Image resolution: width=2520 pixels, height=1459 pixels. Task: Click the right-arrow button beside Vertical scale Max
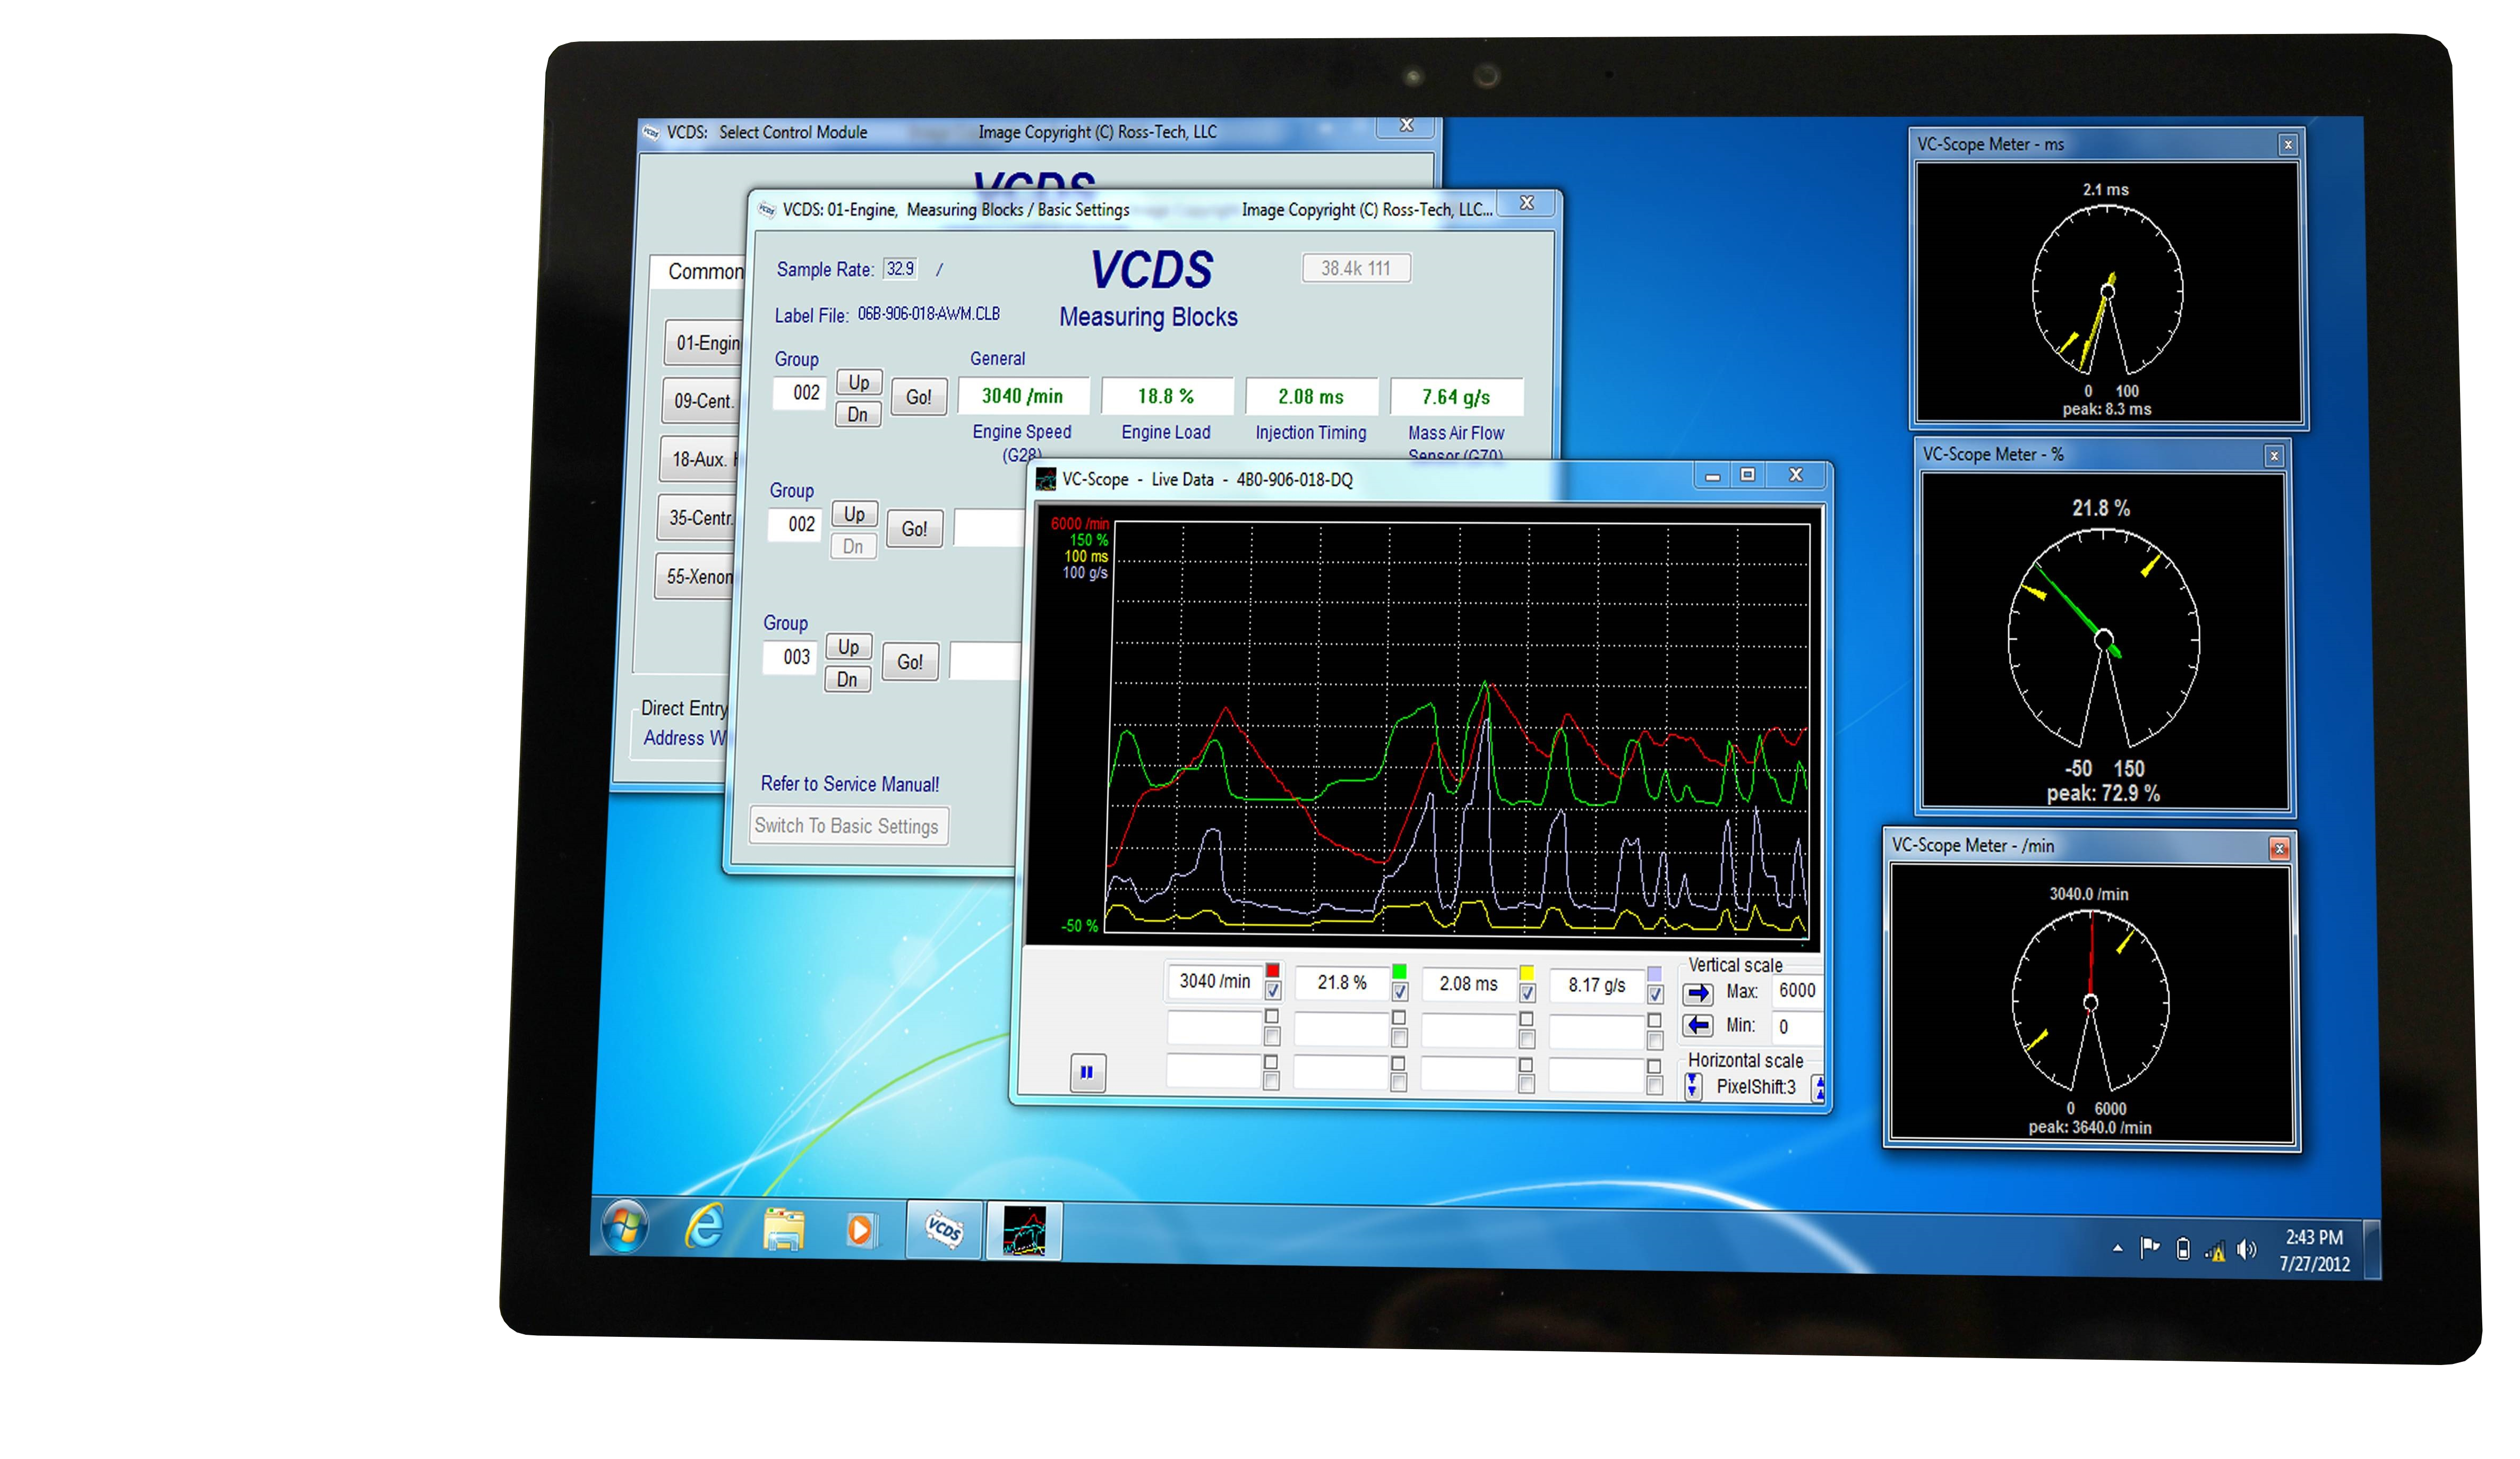tap(1698, 993)
